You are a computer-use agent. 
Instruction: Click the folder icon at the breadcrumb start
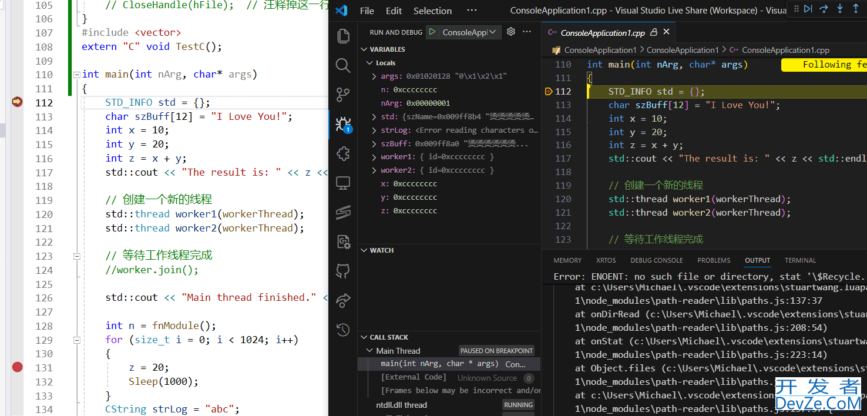[556, 50]
